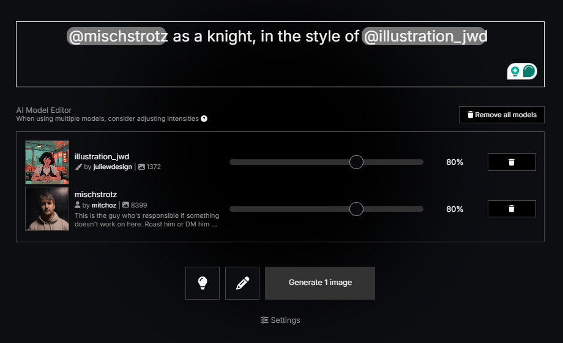
Task: Click the image count icon beside 8399
Action: [x=125, y=205]
